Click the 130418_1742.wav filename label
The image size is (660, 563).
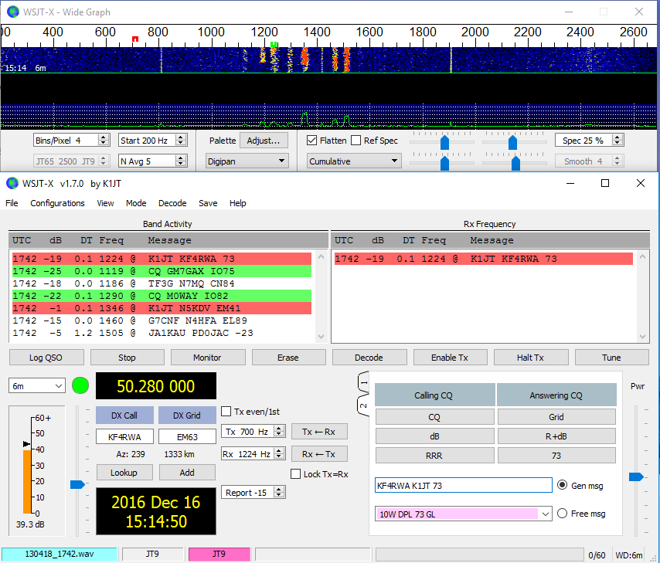coord(60,554)
